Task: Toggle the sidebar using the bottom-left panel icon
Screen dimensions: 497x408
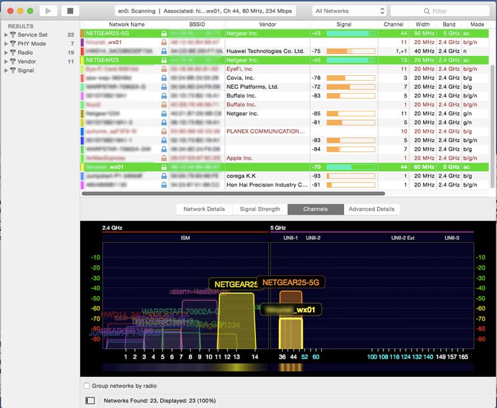Action: [90, 401]
